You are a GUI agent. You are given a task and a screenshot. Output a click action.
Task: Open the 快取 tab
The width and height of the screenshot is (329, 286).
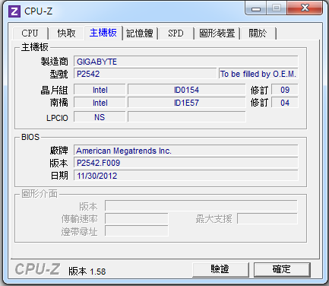pyautogui.click(x=67, y=33)
